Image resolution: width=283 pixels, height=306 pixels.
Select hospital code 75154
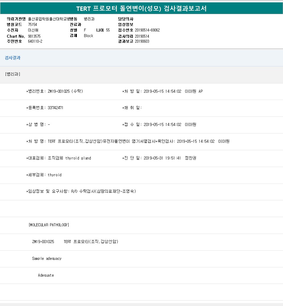coord(32,24)
